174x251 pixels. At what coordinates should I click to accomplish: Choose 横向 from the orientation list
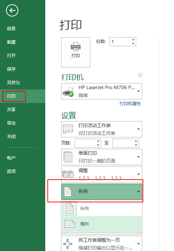pos(101,224)
